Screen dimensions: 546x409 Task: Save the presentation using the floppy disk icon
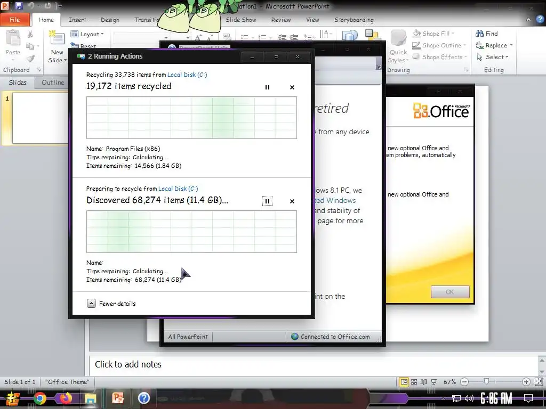(x=19, y=6)
